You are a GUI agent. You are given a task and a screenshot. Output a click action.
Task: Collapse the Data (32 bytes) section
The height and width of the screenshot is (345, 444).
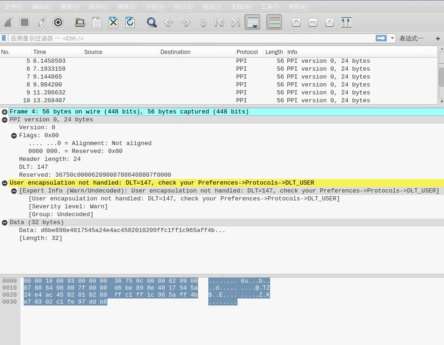pyautogui.click(x=5, y=222)
